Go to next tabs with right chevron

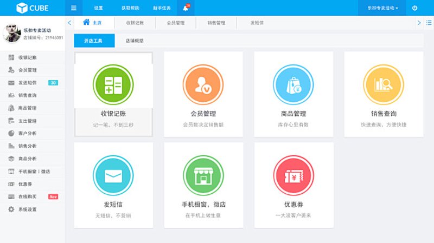click(419, 23)
